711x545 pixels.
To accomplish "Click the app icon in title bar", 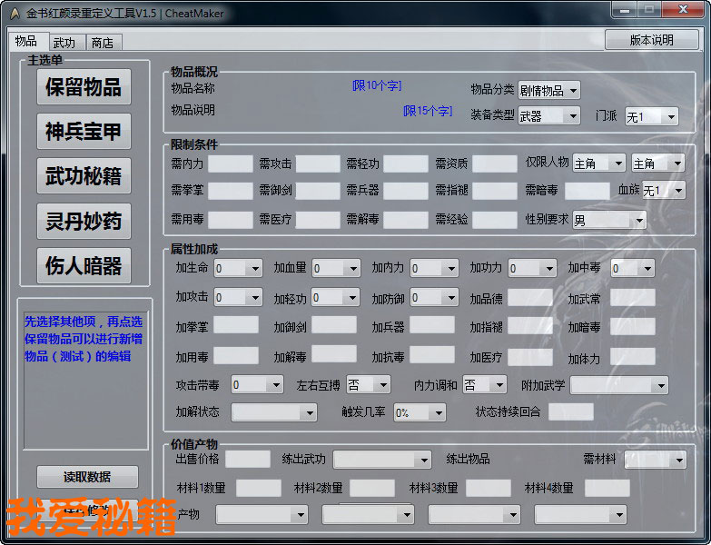I will (x=14, y=14).
